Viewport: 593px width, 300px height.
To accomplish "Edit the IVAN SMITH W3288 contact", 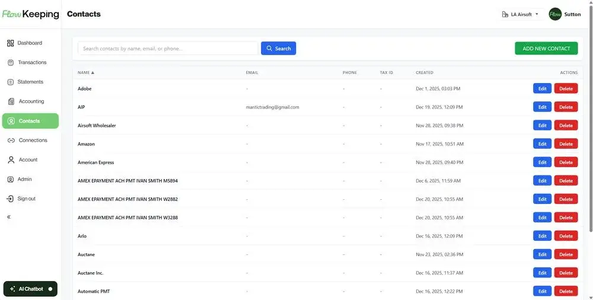I will (543, 218).
